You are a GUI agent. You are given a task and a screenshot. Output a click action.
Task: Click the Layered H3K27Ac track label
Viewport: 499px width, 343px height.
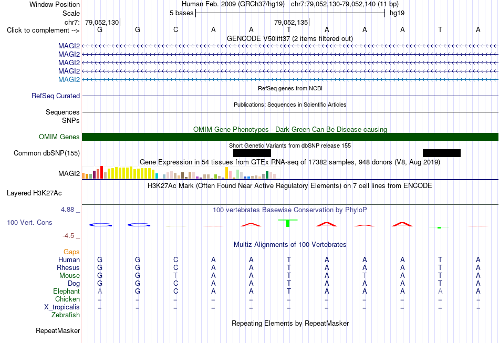(34, 193)
